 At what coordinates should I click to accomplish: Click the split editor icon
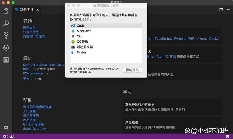pyautogui.click(x=221, y=10)
